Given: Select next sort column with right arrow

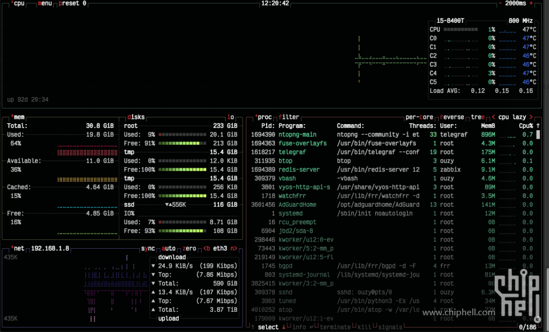Looking at the screenshot, I should tap(531, 117).
